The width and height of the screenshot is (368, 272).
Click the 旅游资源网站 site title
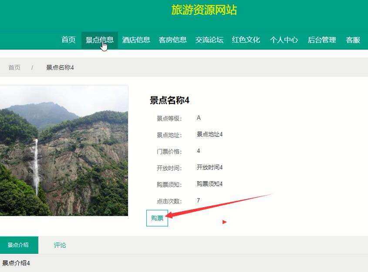(x=204, y=10)
